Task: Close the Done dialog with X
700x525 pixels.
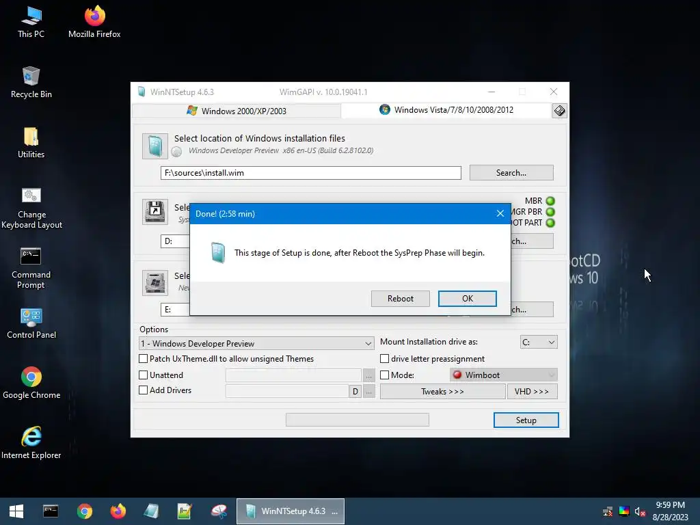Action: click(x=500, y=214)
